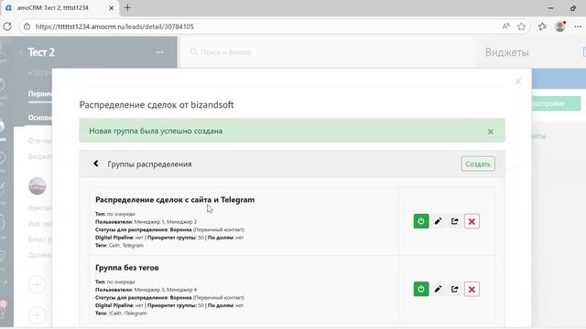Go back from 'Группы распределения'
Viewport: 586px width, 329px height.
pos(96,164)
